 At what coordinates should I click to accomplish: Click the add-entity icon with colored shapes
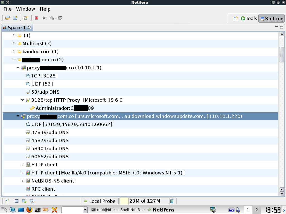[25, 18]
